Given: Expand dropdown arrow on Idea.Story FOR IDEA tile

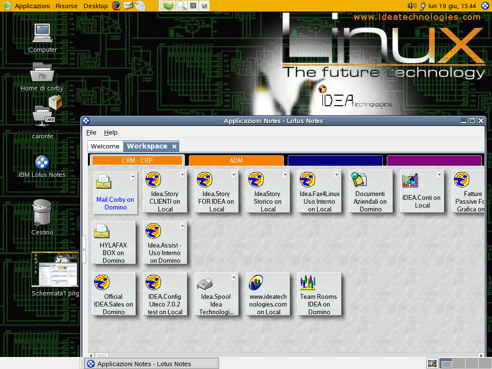Looking at the screenshot, I should 234,175.
